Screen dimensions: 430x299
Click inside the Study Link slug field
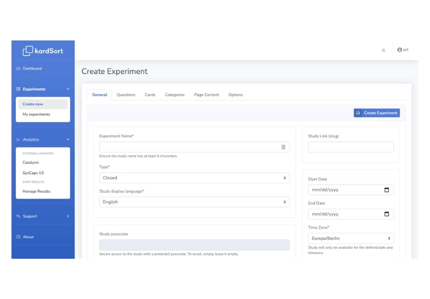click(351, 147)
